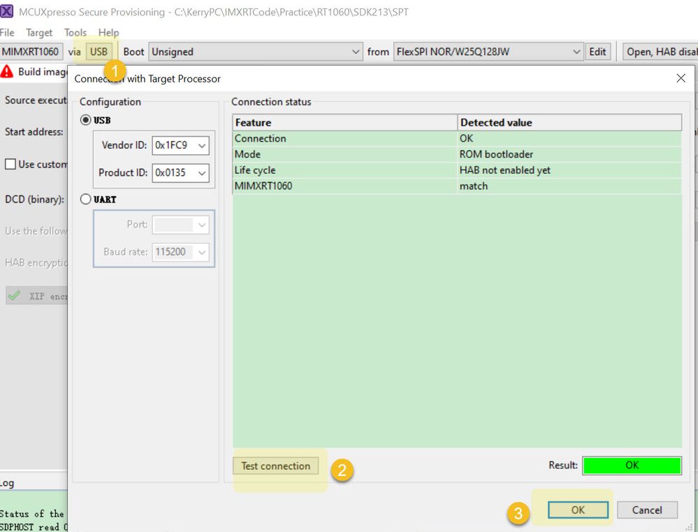Viewport: 698px width, 532px height.
Task: Open the File menu
Action: click(x=7, y=33)
